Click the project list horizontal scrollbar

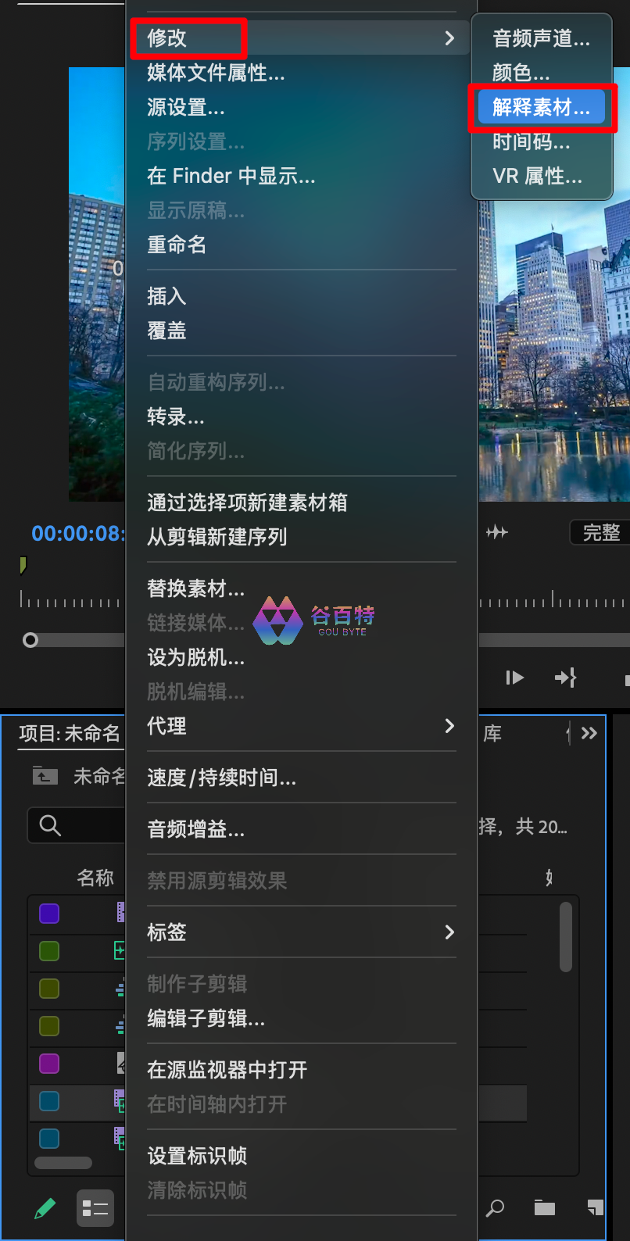pyautogui.click(x=63, y=1162)
